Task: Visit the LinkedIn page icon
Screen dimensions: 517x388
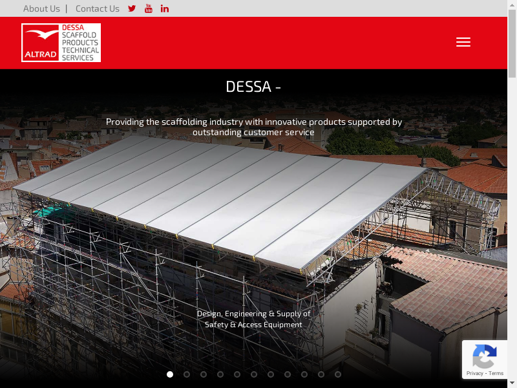Action: tap(165, 8)
